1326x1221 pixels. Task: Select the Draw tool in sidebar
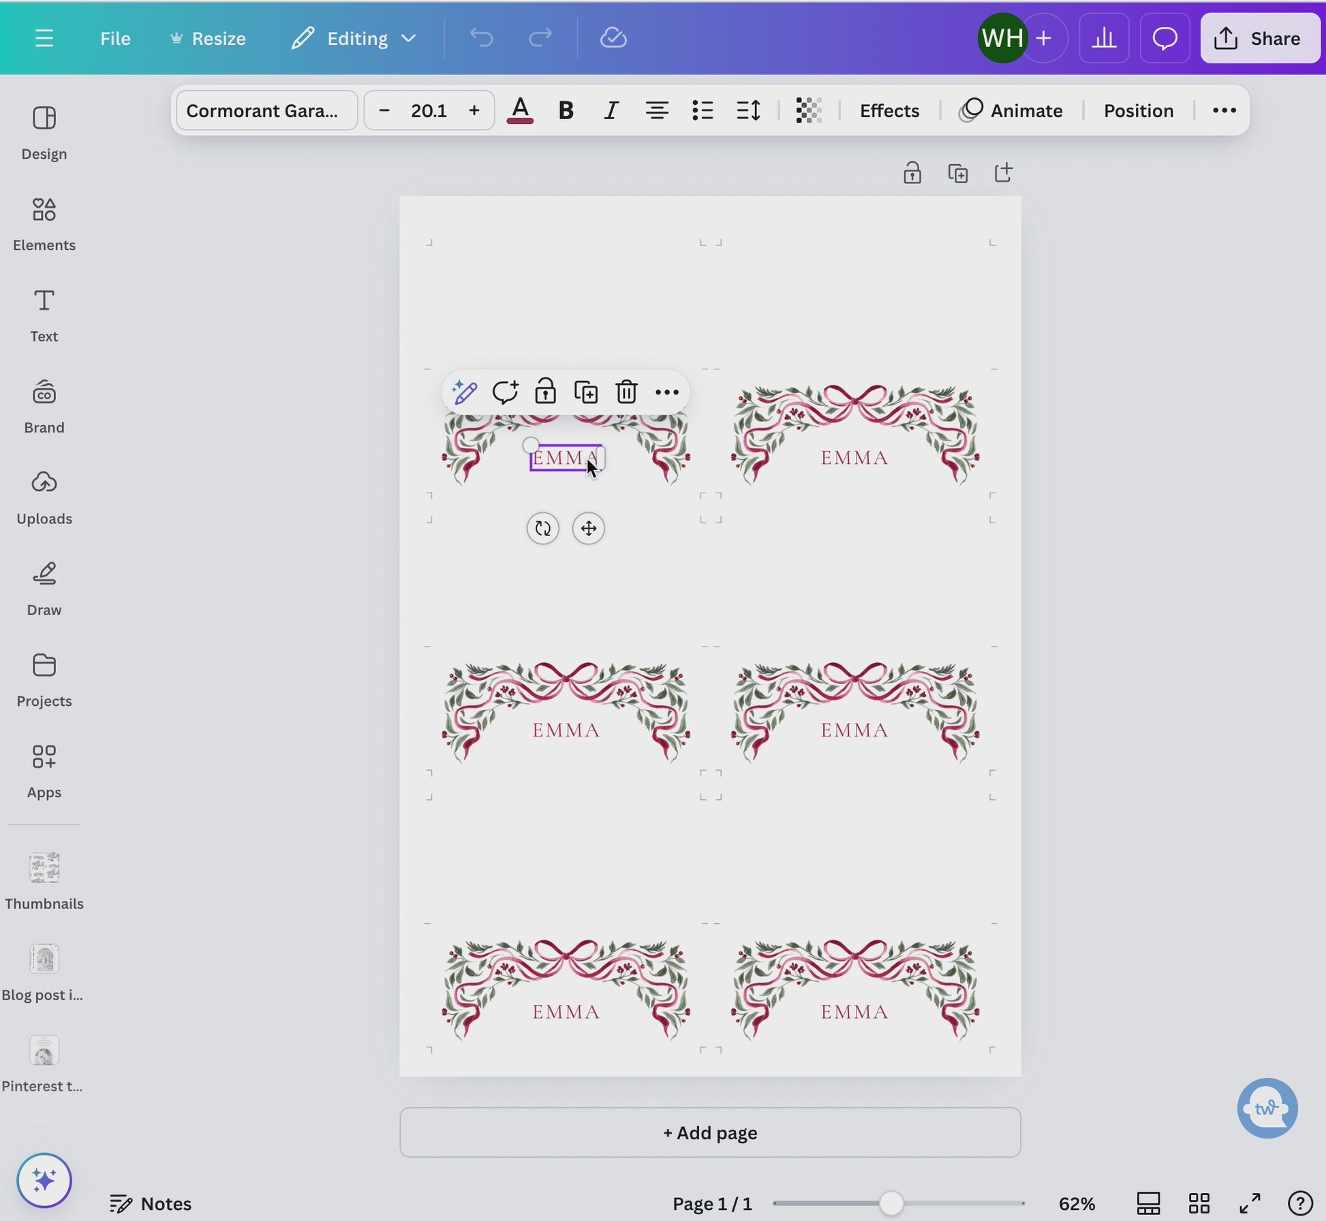click(44, 589)
